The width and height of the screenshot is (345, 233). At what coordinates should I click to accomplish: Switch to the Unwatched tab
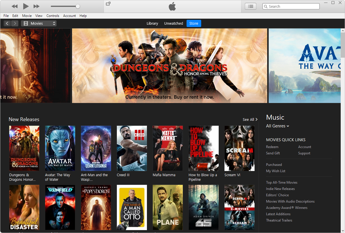point(173,24)
